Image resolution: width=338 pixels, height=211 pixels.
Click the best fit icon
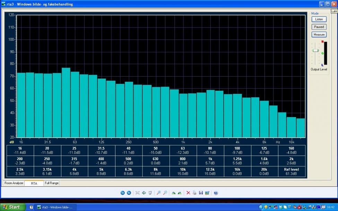[137, 193]
